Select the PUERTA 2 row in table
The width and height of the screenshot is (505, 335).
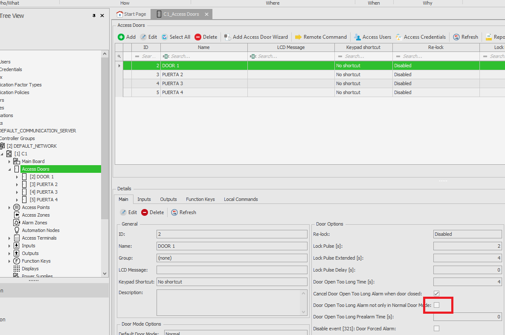(x=310, y=74)
